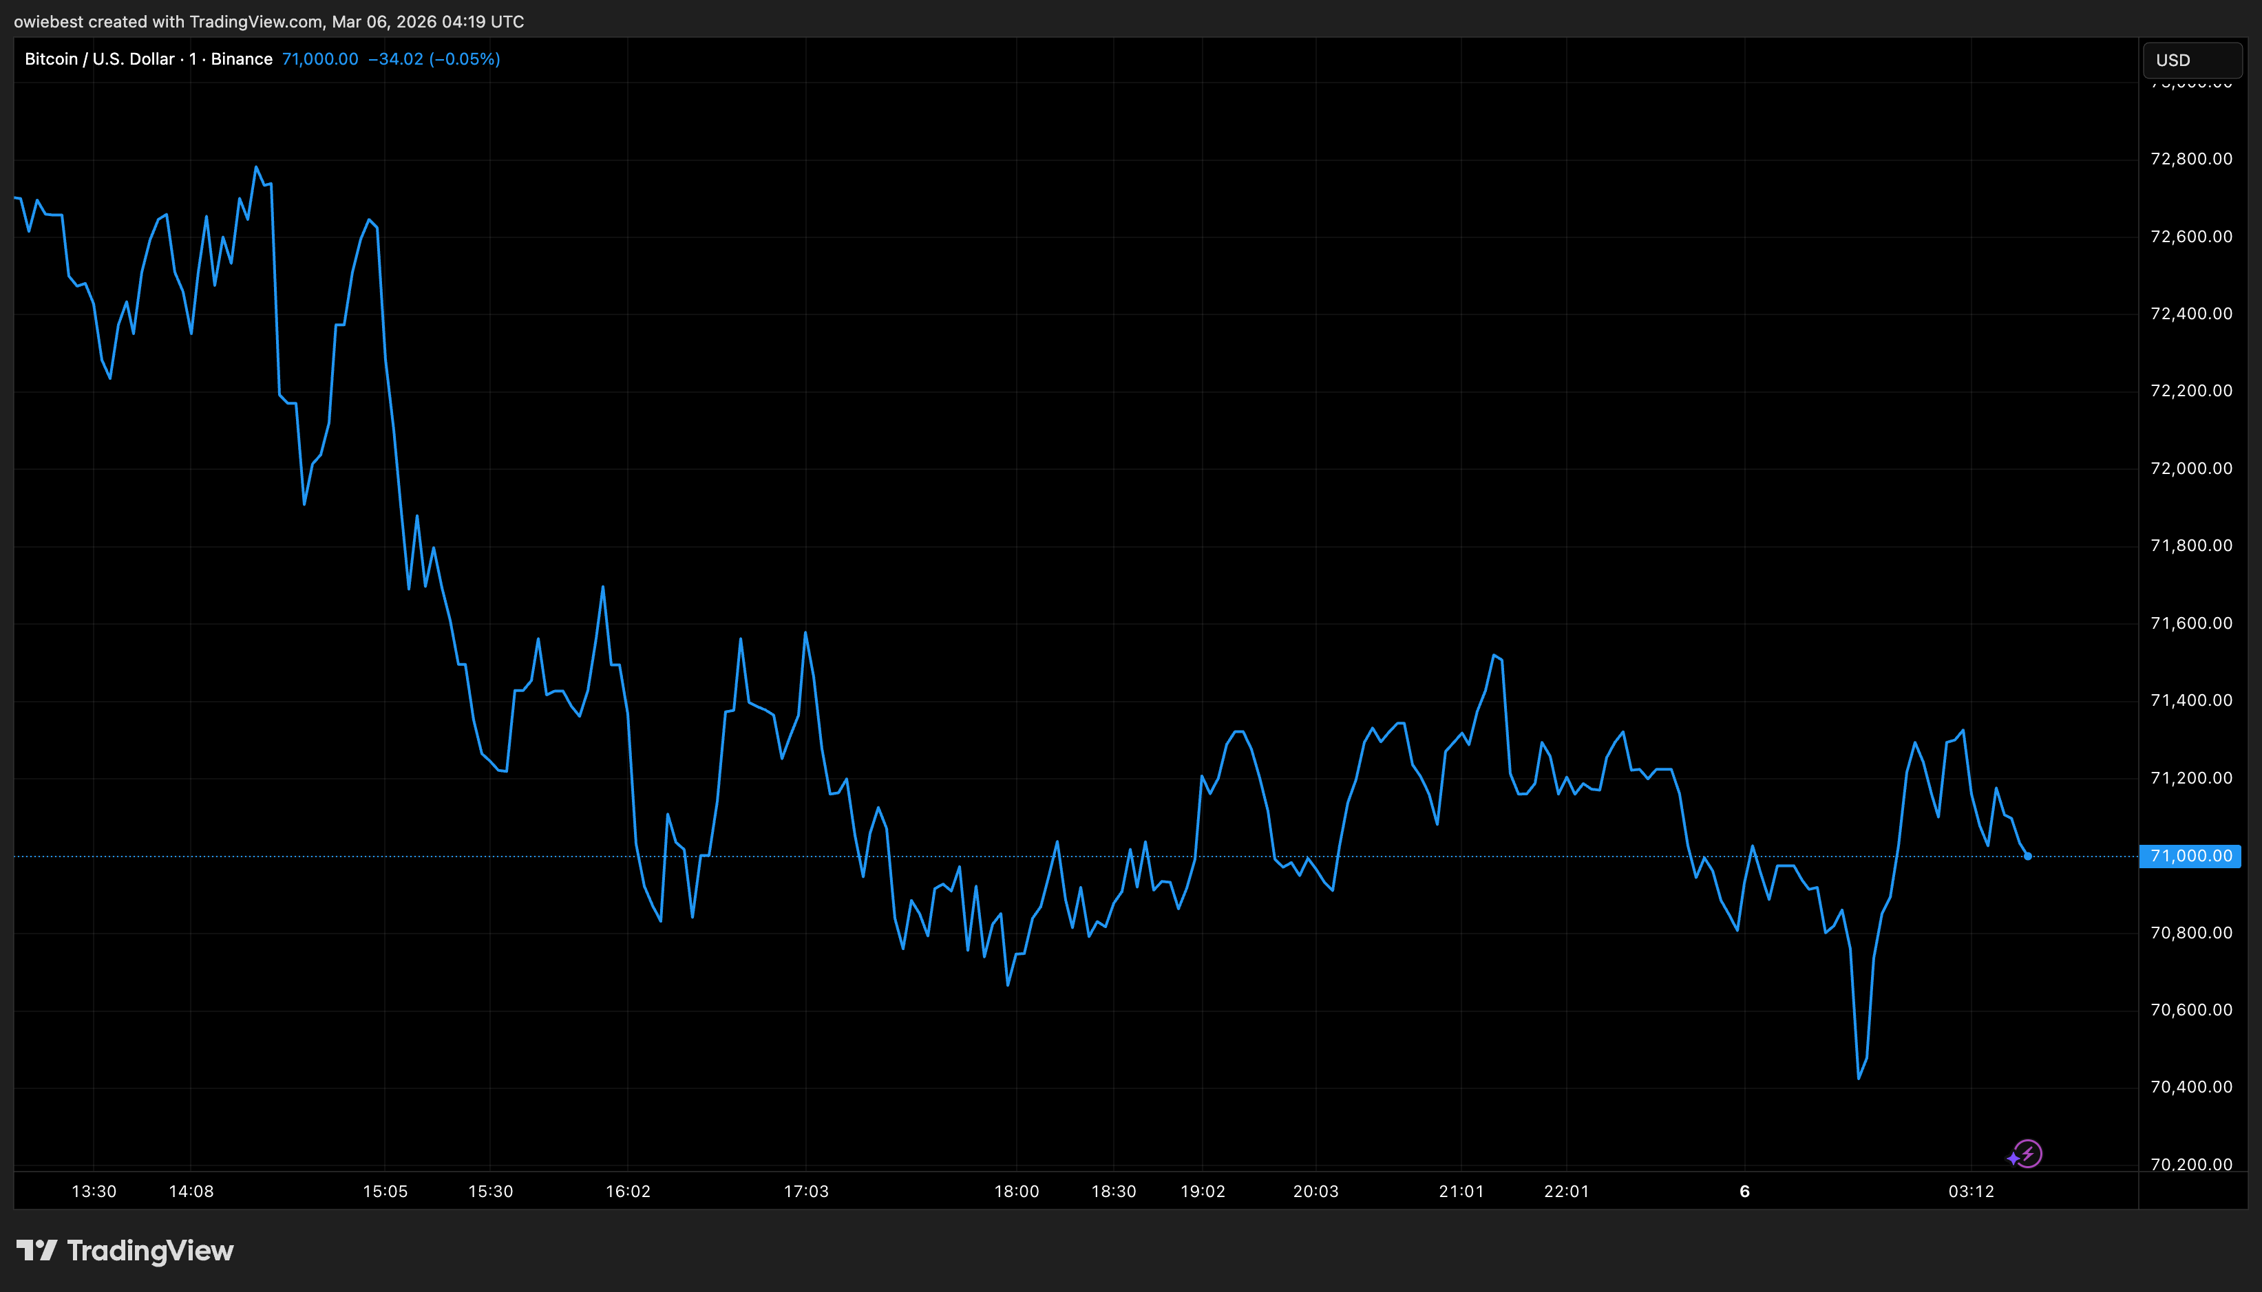Image resolution: width=2262 pixels, height=1292 pixels.
Task: Click the -34.02 (-0.05%) change value
Action: click(x=433, y=59)
